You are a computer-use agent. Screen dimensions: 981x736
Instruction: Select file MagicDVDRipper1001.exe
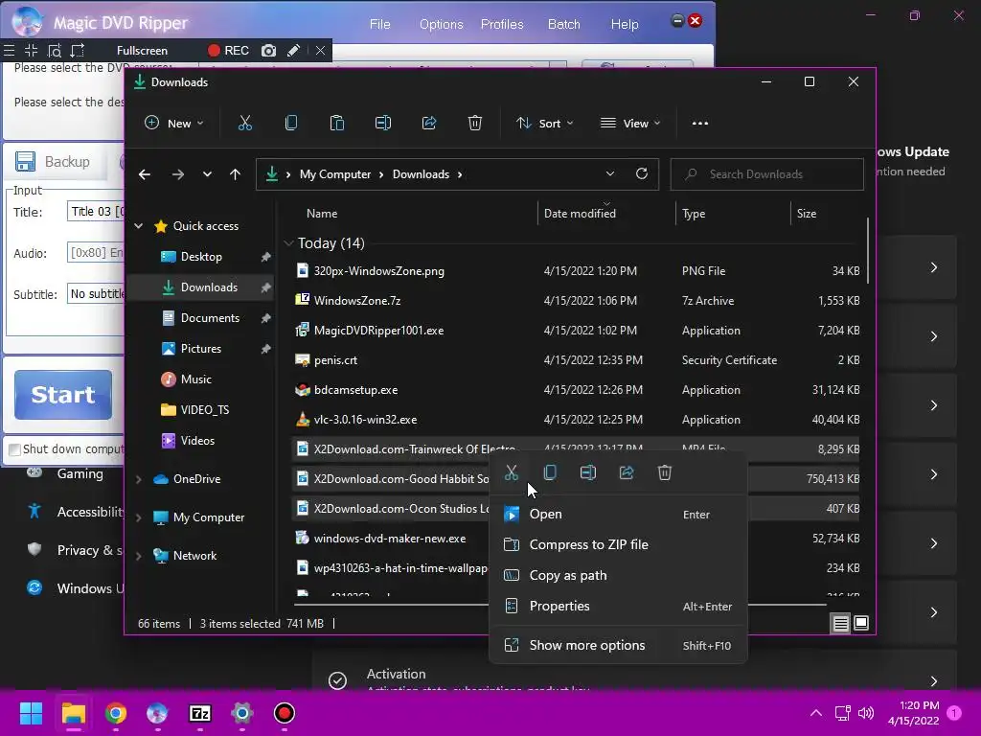click(378, 331)
